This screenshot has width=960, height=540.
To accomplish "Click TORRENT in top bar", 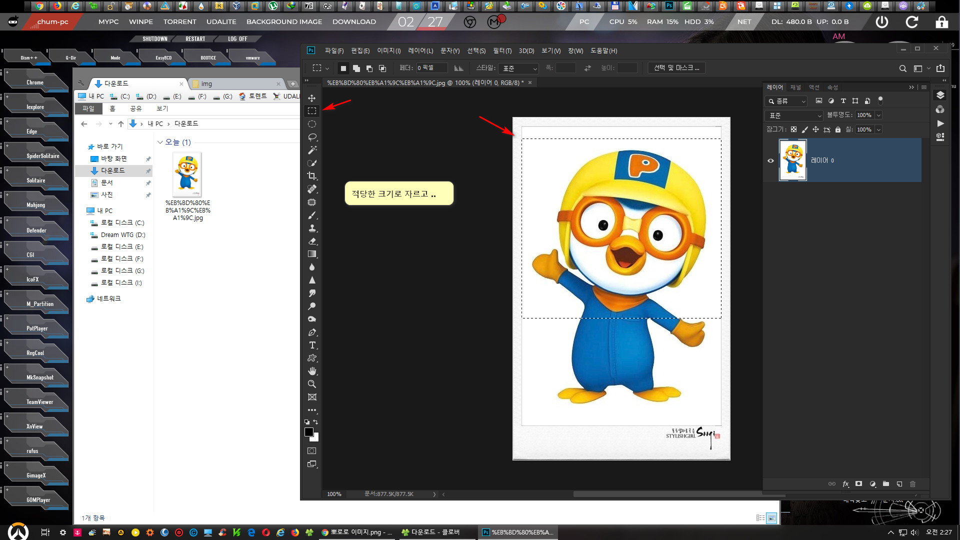I will pos(179,22).
